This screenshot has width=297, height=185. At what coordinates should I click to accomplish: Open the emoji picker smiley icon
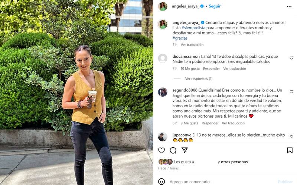[x=161, y=182]
